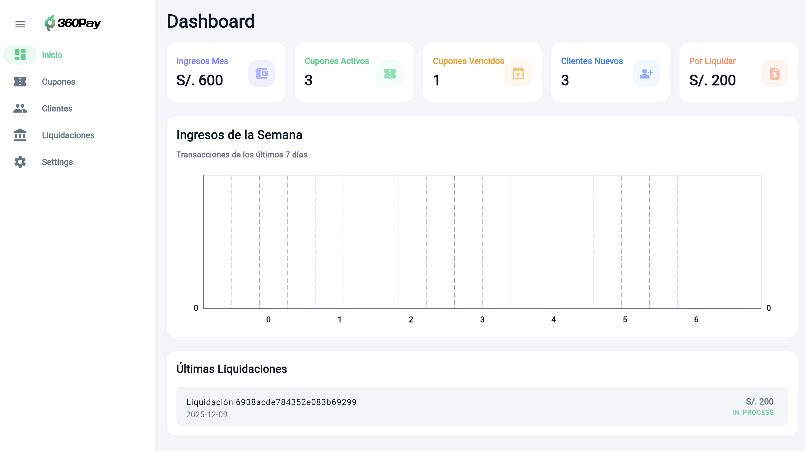Switch to the Clientes section
Screen dimensions: 806x451
(57, 108)
